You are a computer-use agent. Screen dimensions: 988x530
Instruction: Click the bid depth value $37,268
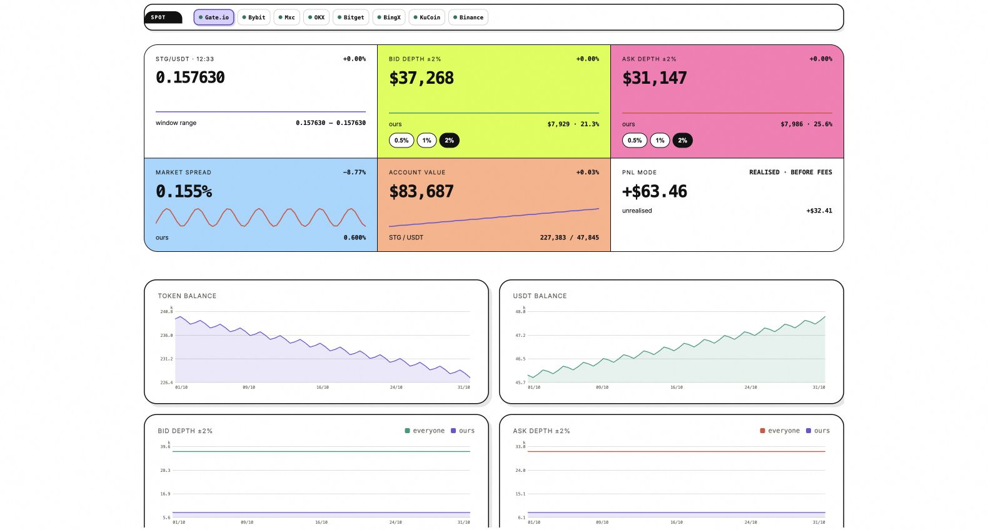(x=421, y=78)
